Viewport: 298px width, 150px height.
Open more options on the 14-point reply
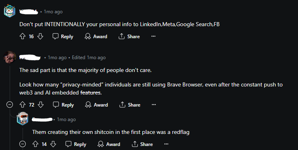(166, 144)
